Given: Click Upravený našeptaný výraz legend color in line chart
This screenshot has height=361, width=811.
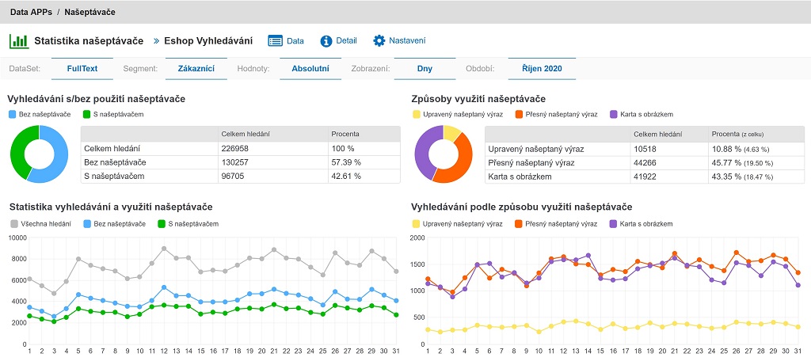Looking at the screenshot, I should (415, 224).
